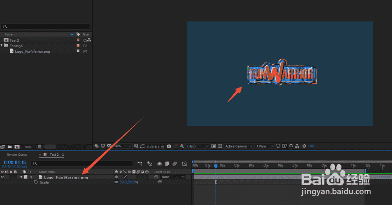Click the timeline layer search field
The width and height of the screenshot is (392, 205).
[82, 163]
